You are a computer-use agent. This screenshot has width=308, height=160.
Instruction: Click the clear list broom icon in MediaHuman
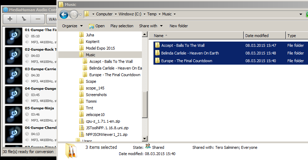pyautogui.click(x=24, y=19)
